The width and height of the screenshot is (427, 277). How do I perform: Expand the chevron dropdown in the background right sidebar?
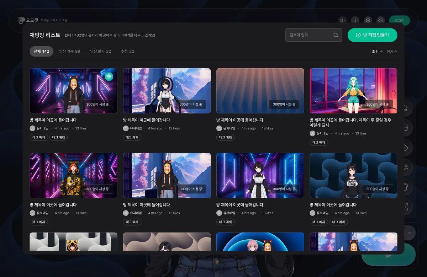(x=410, y=233)
